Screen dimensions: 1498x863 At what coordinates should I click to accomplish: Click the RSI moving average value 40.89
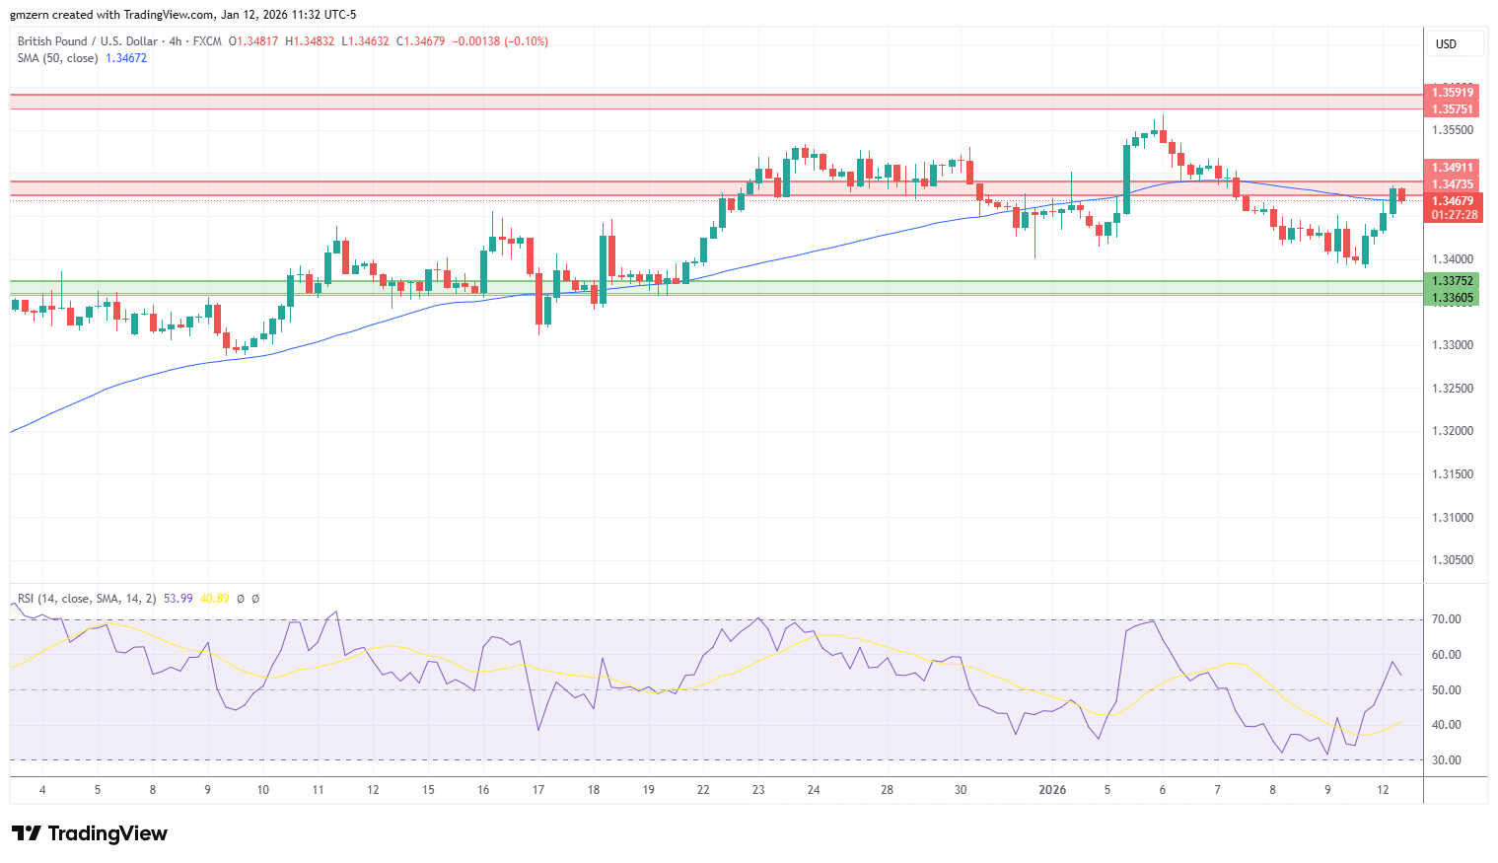[x=215, y=599]
